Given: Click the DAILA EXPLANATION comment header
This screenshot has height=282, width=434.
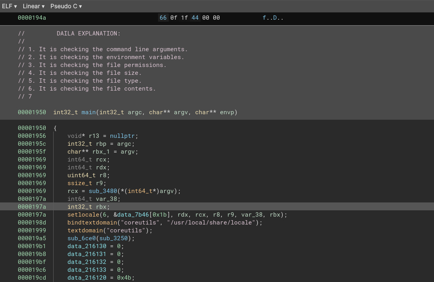Looking at the screenshot, I should (x=88, y=33).
